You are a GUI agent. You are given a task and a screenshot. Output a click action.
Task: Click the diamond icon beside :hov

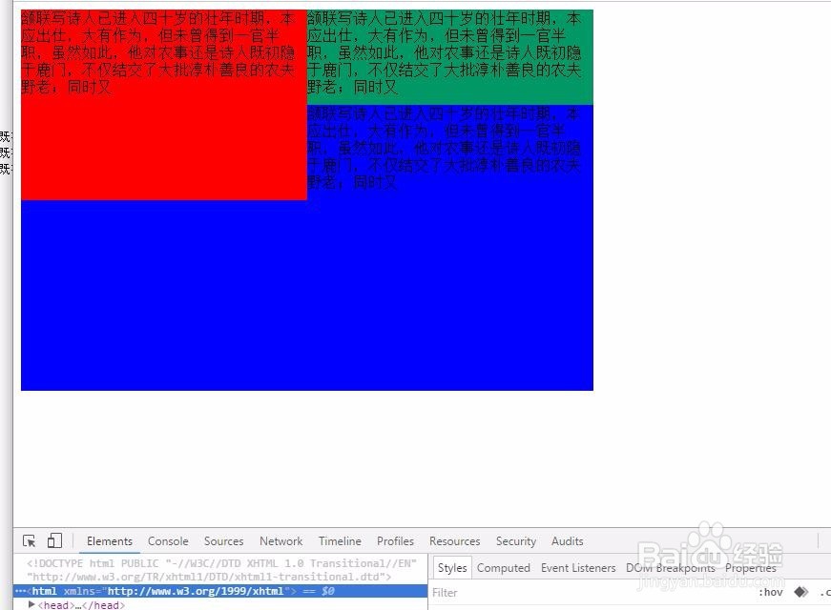800,592
